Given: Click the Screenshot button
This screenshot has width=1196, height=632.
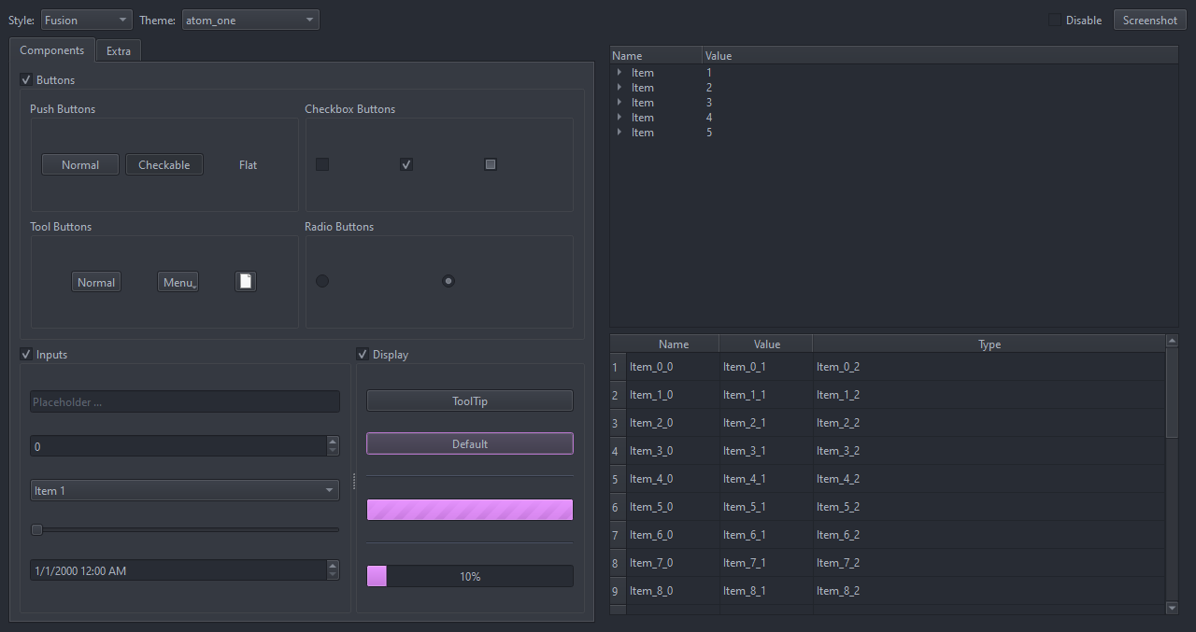Looking at the screenshot, I should click(1149, 21).
